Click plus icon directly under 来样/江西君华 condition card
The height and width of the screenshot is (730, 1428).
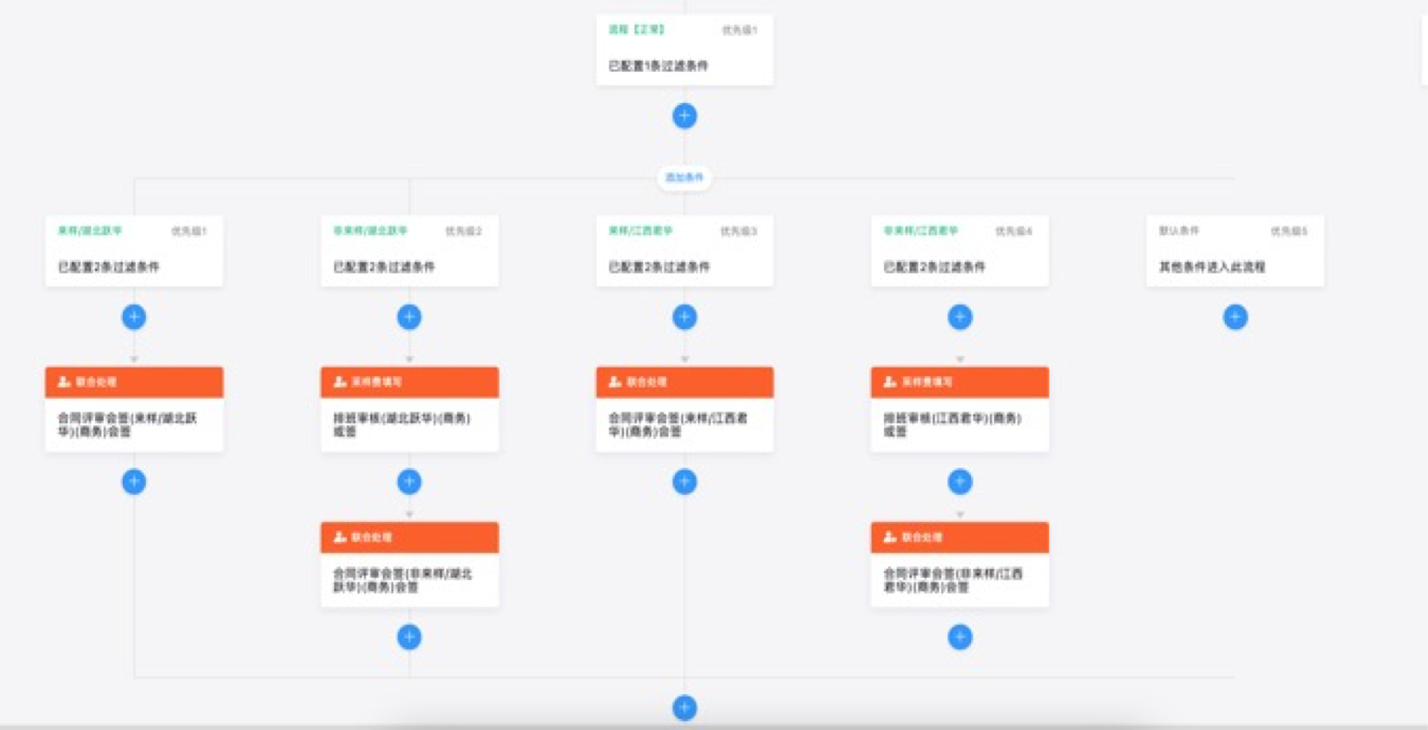(684, 317)
